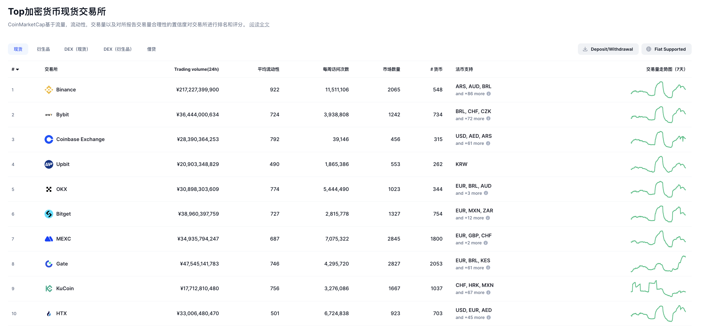
Task: Select the 借贷 tab
Action: pyautogui.click(x=151, y=49)
